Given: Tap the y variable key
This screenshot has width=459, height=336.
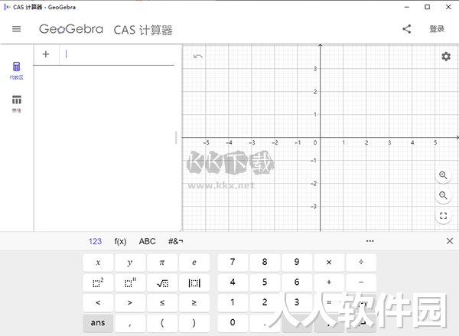Looking at the screenshot, I should coord(130,263).
